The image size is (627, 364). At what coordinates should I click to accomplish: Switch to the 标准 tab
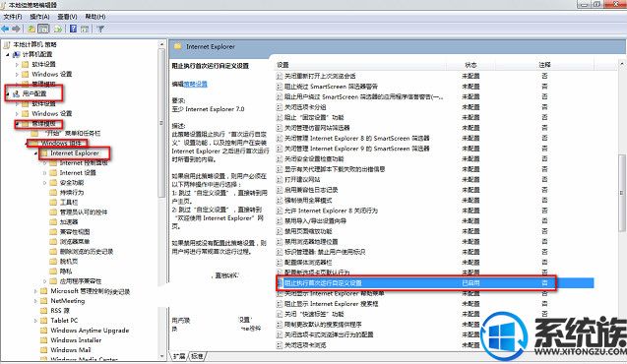click(197, 356)
